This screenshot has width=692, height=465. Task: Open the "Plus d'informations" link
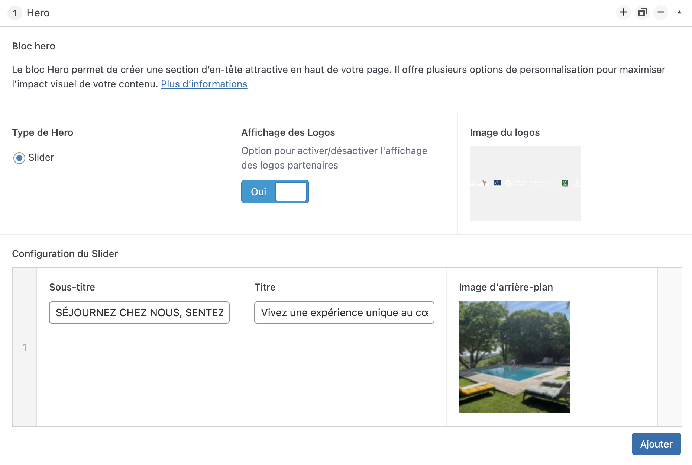(204, 84)
